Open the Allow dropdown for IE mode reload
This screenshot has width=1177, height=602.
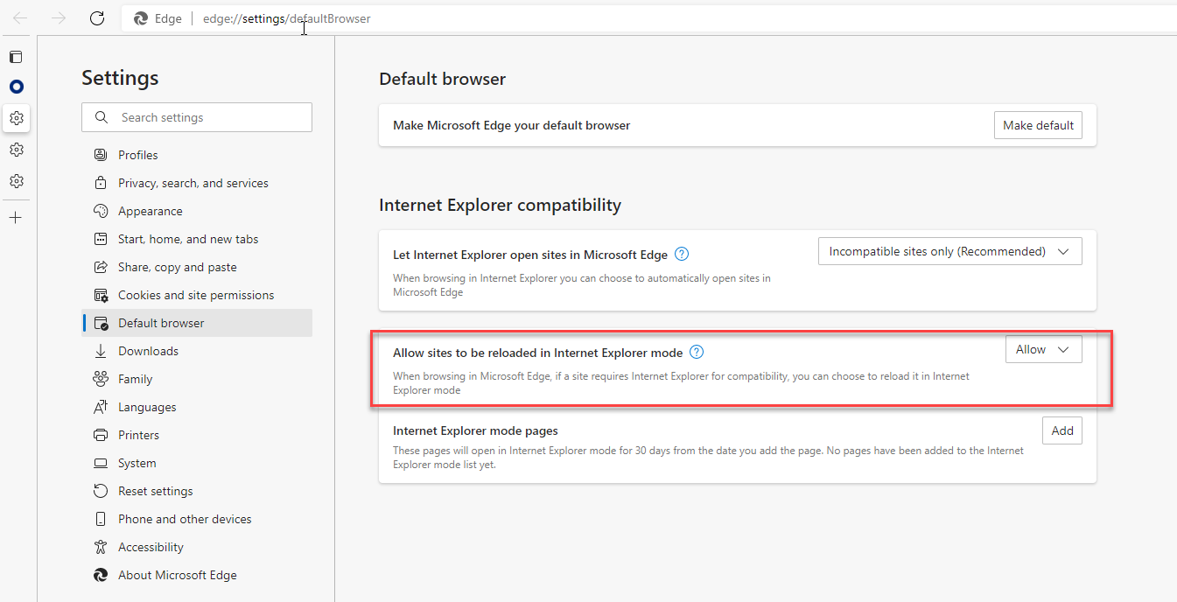tap(1043, 349)
